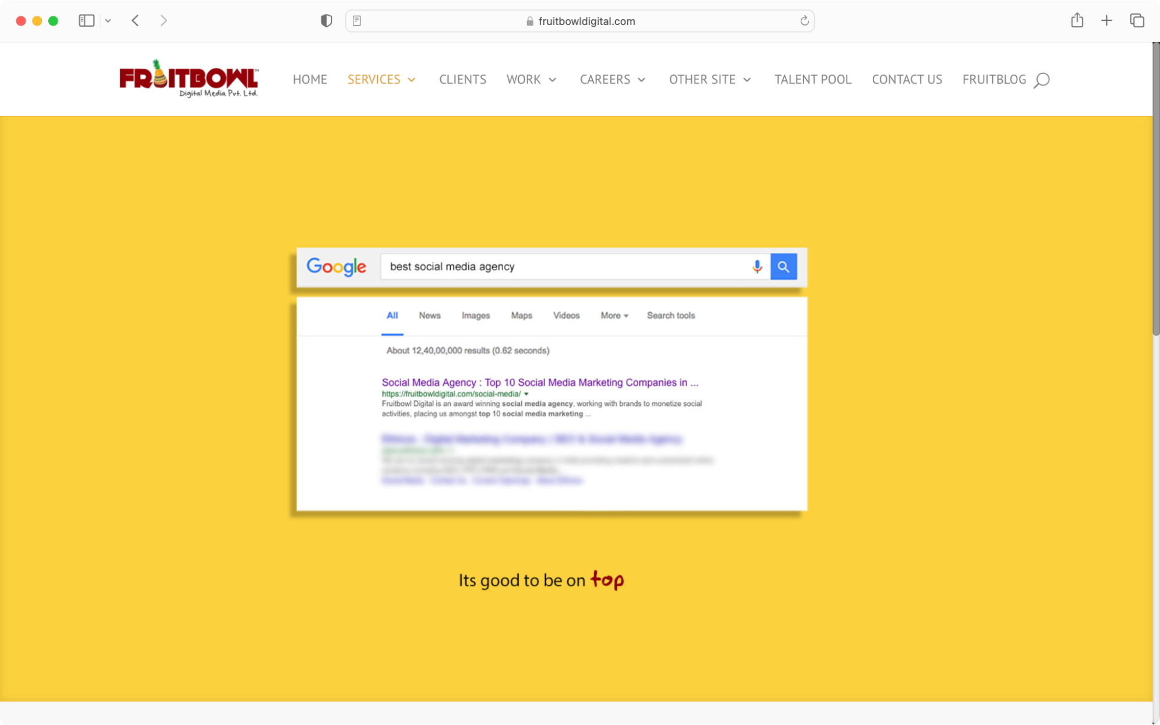The image size is (1160, 725).
Task: Click the site search magnifier icon
Action: [x=1041, y=79]
